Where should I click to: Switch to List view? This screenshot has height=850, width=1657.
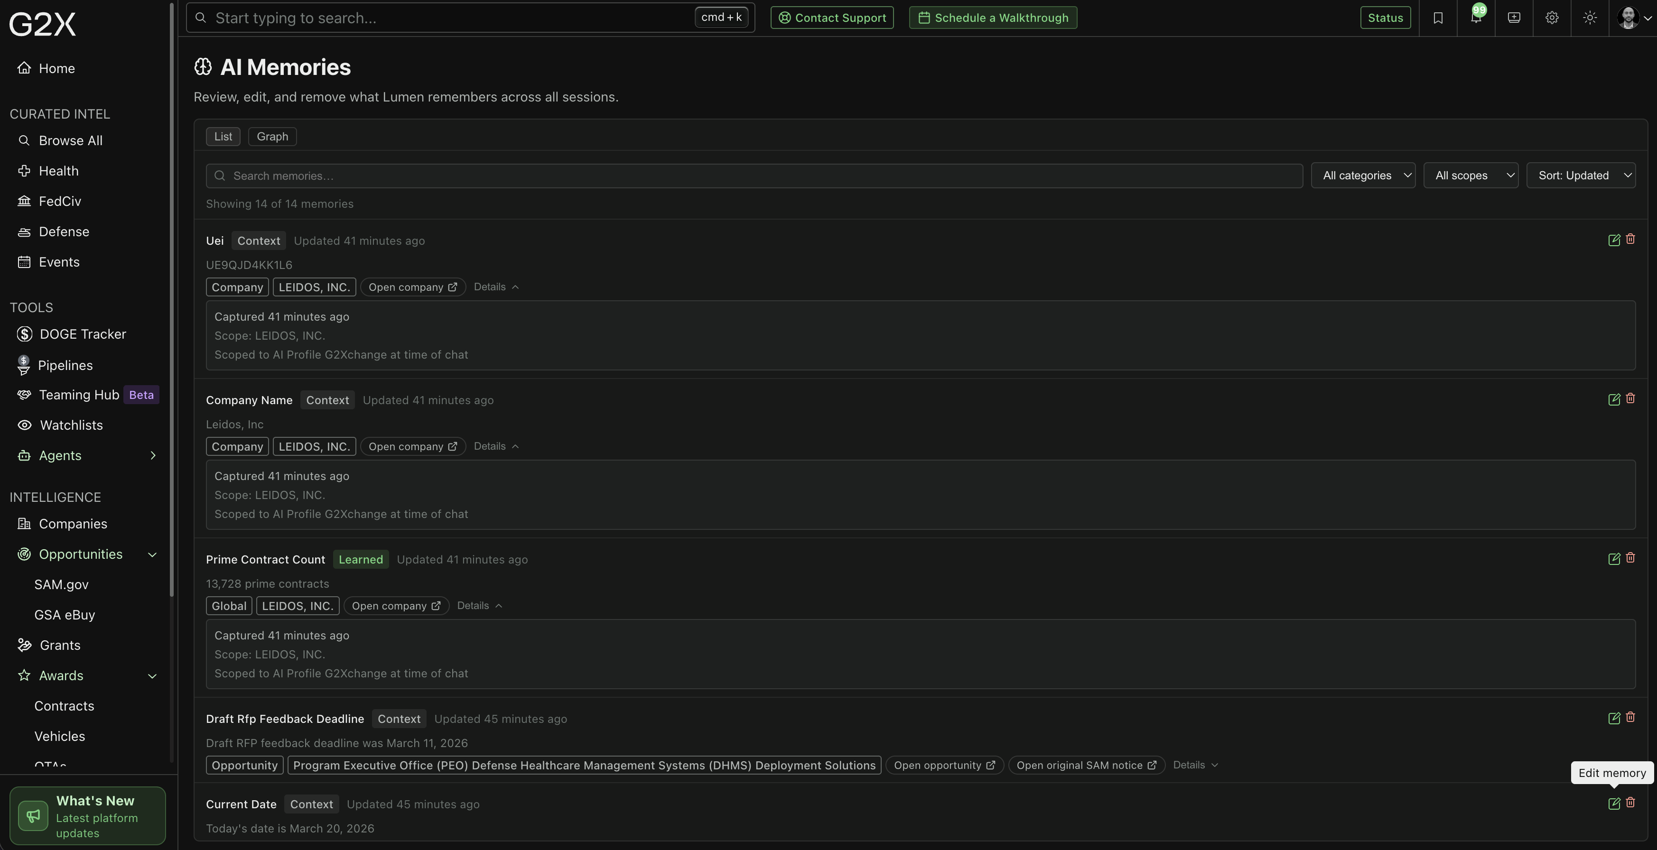(223, 136)
